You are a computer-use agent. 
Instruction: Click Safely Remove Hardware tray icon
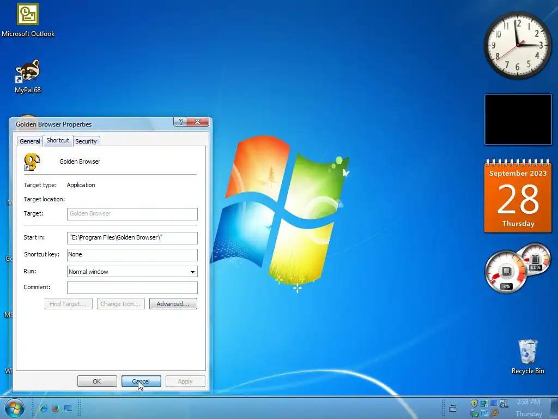point(475,414)
